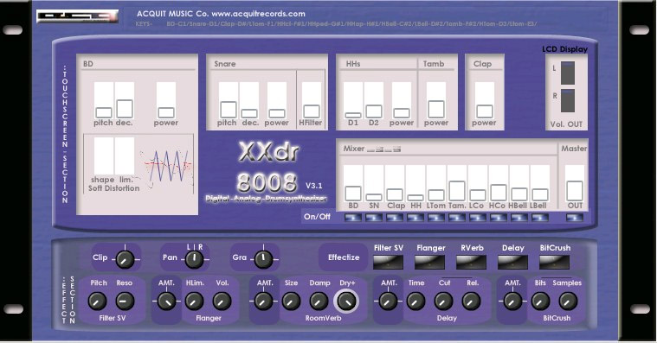Viewport: 657px width, 343px height.
Task: Click the Flanger AMT. knob
Action: pyautogui.click(x=166, y=301)
